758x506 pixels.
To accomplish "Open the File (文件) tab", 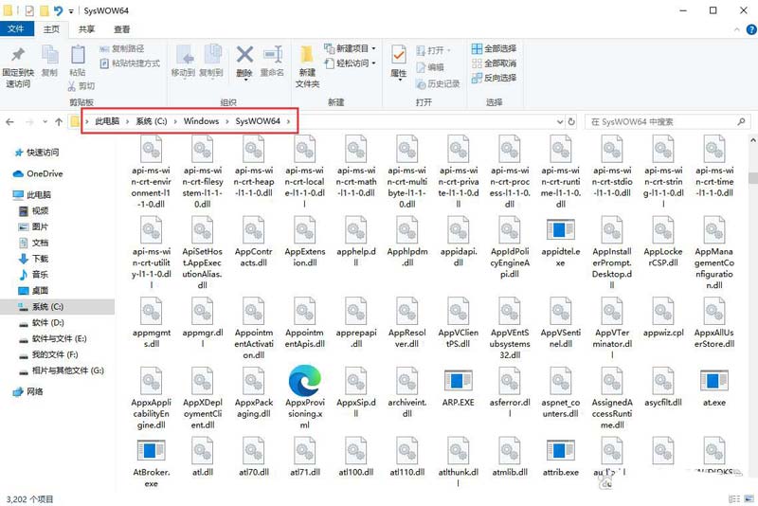I will (x=16, y=29).
